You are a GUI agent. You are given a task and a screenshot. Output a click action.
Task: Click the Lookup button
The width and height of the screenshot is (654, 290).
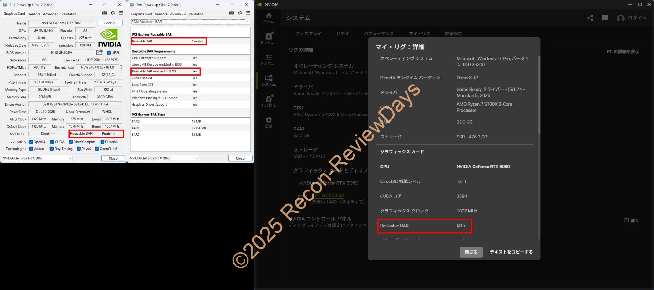pyautogui.click(x=110, y=23)
